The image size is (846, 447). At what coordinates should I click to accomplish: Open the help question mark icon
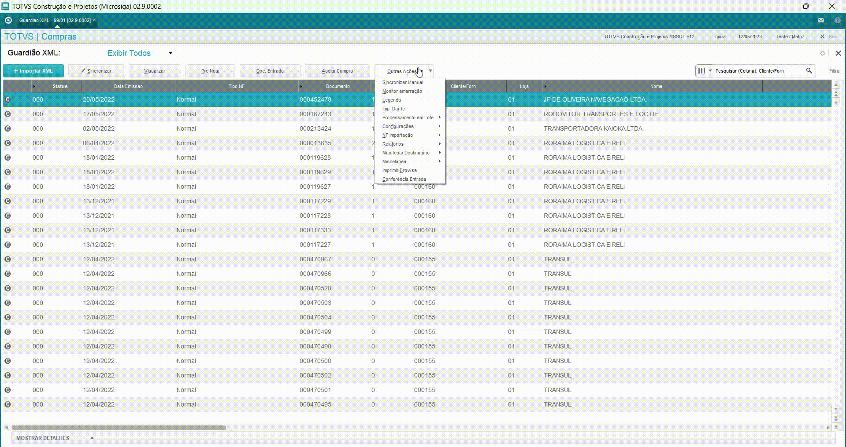click(x=837, y=20)
